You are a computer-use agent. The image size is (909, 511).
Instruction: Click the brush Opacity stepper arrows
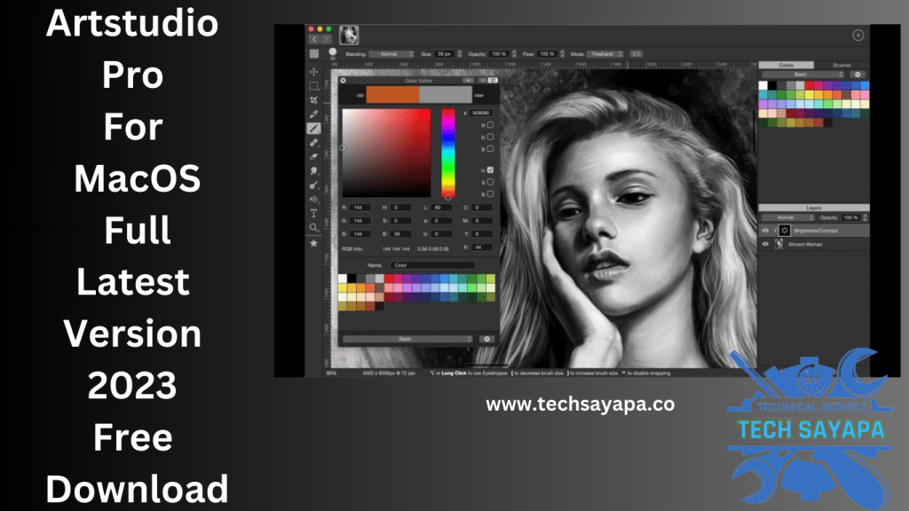pos(514,54)
